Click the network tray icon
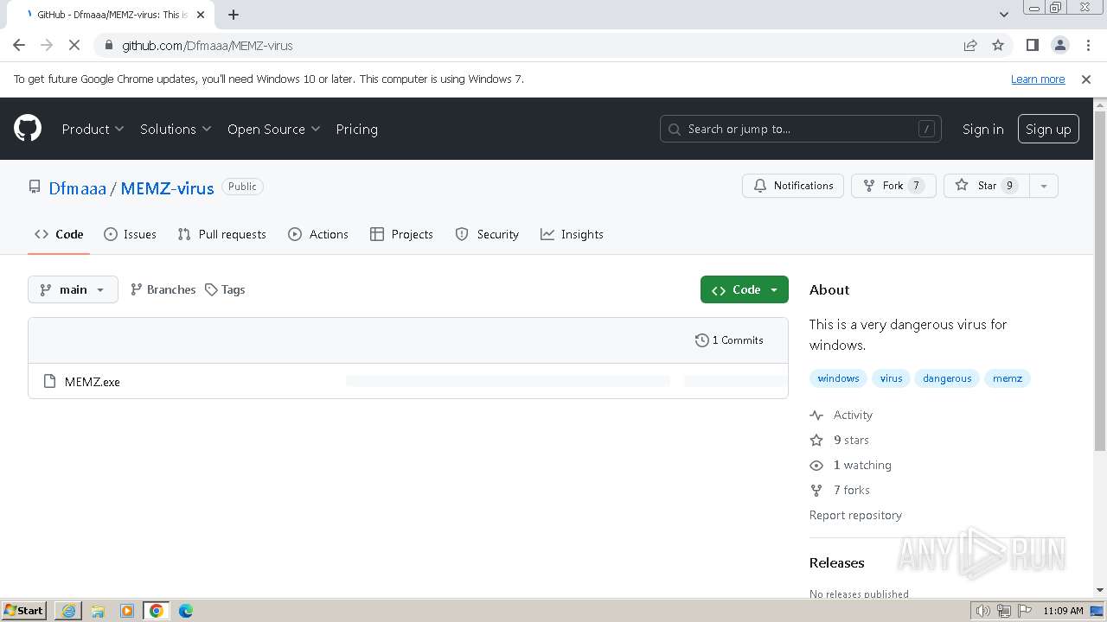This screenshot has width=1107, height=622. pyautogui.click(x=1004, y=611)
